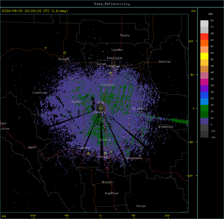
Task: Click the white cross marker west of Drumheller area
Action: [159, 98]
